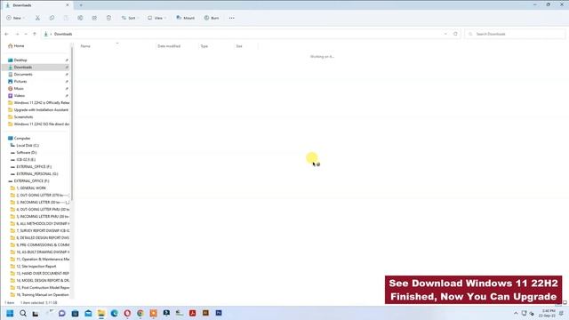This screenshot has height=320, width=569.
Task: Click the Burn button
Action: [212, 18]
